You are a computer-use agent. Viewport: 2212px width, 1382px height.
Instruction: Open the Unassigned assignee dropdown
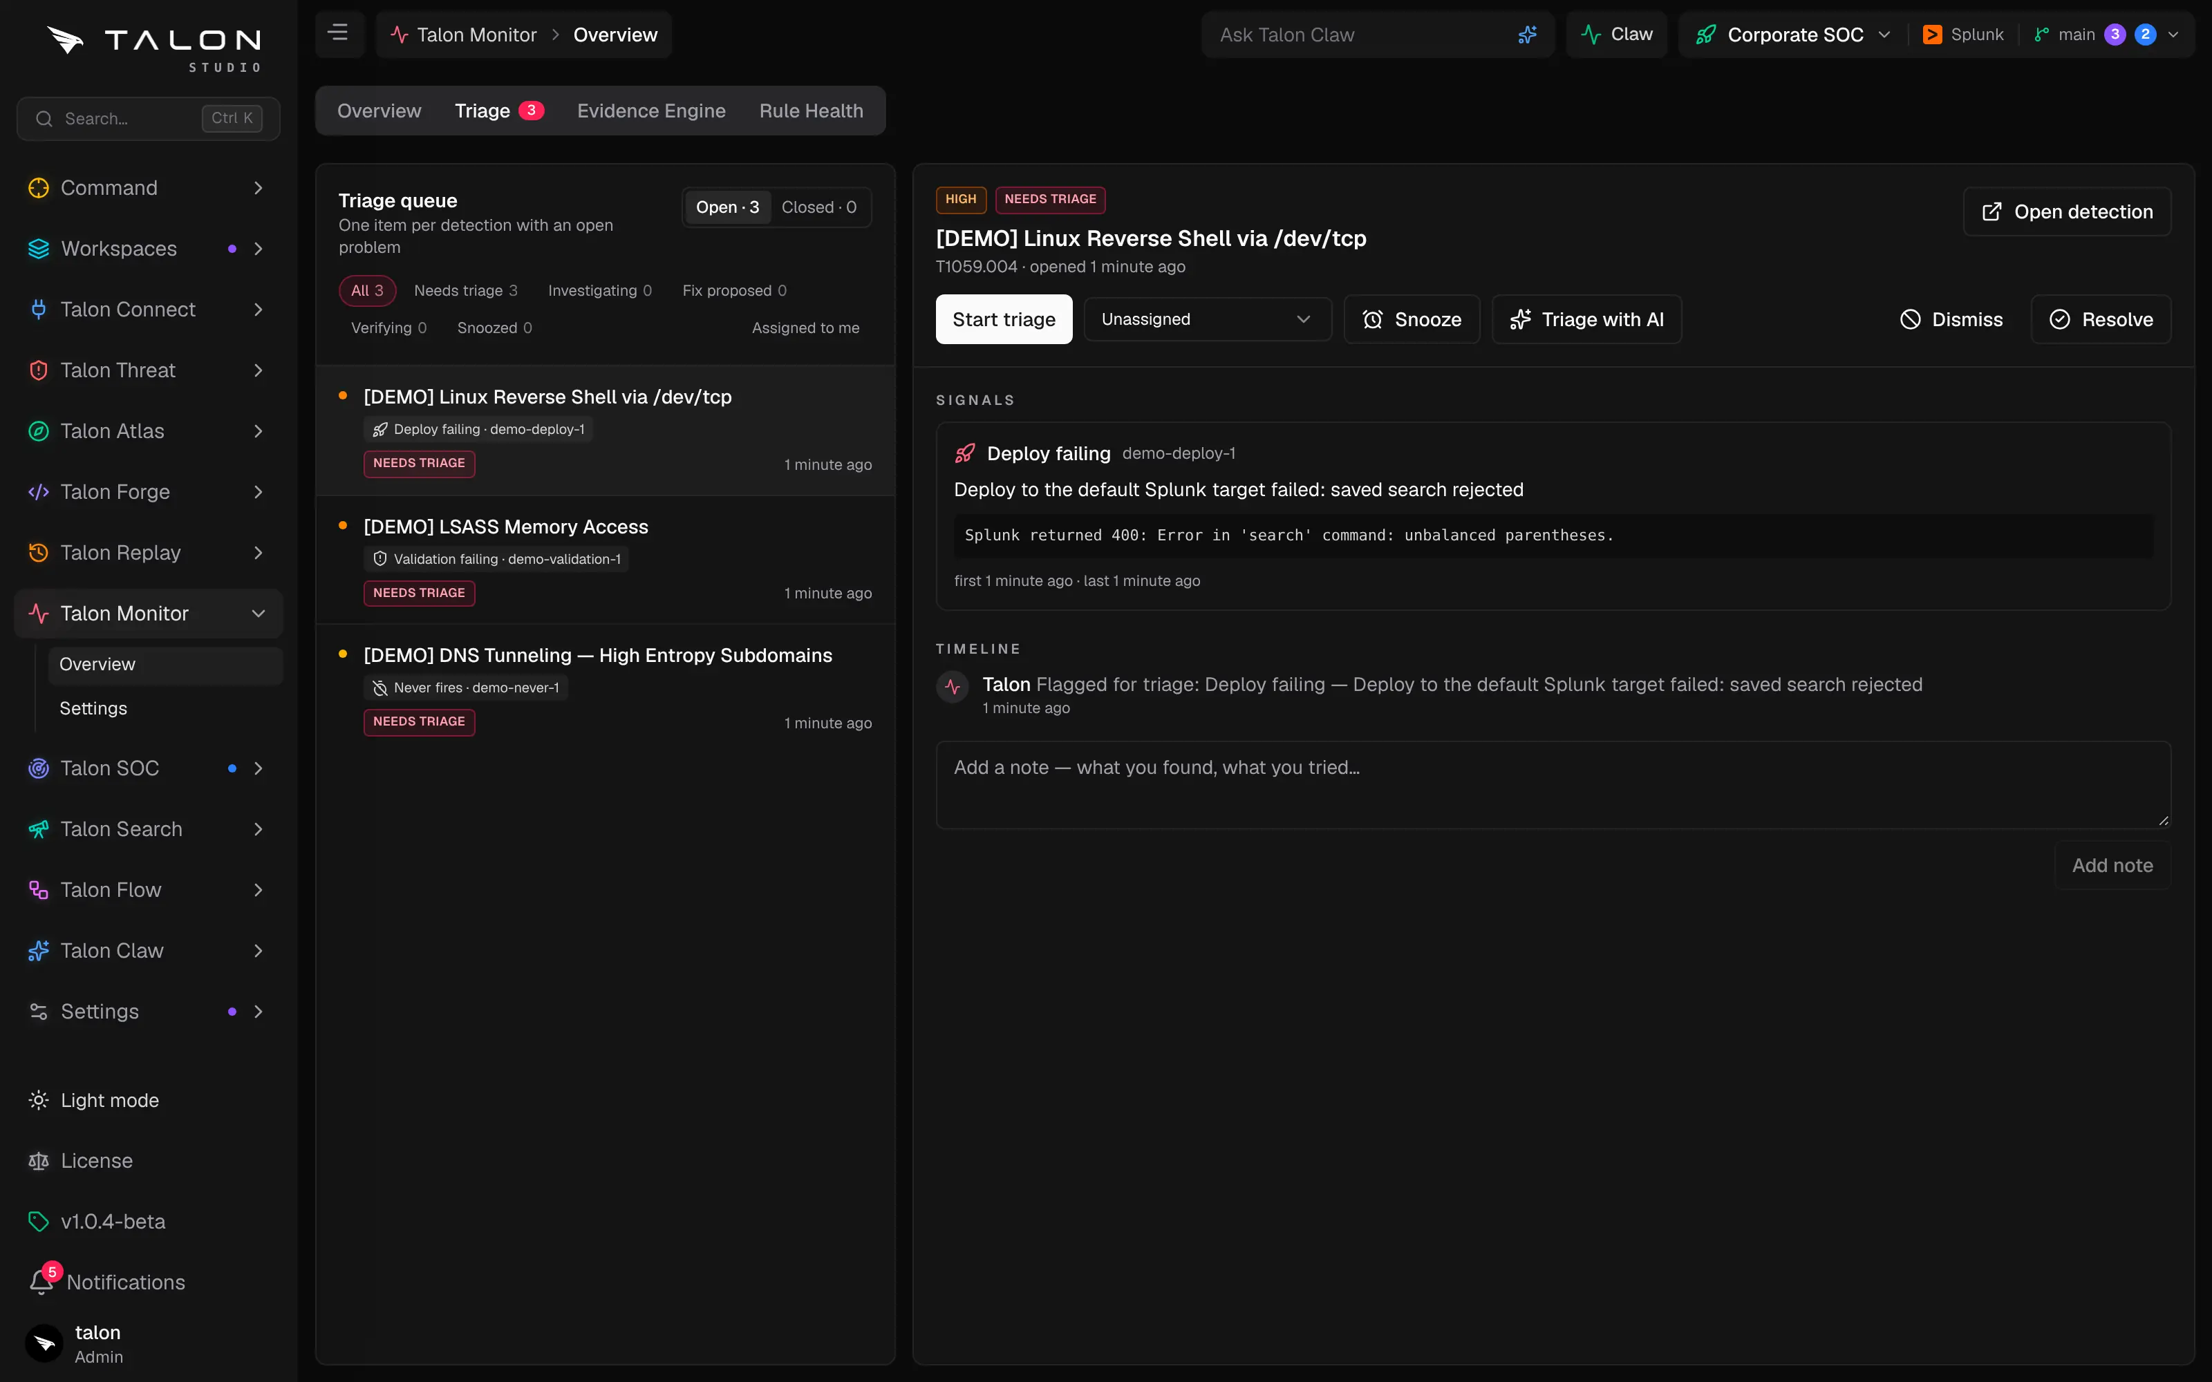pos(1206,319)
